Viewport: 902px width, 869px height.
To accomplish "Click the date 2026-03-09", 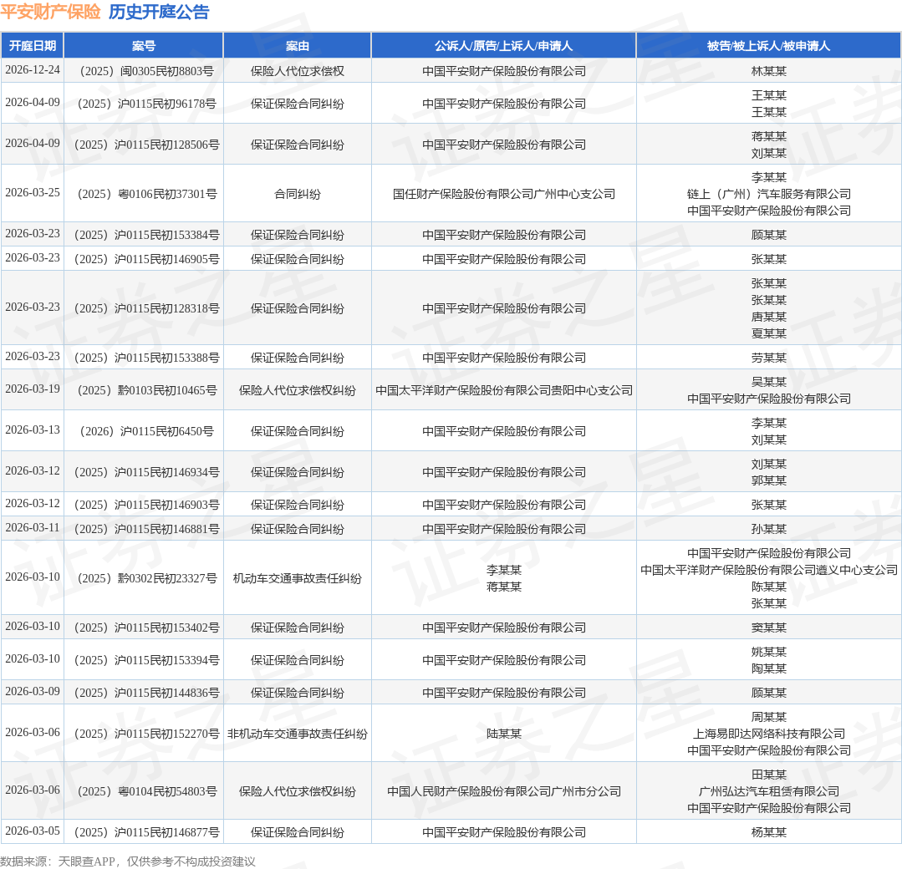I will [x=33, y=692].
